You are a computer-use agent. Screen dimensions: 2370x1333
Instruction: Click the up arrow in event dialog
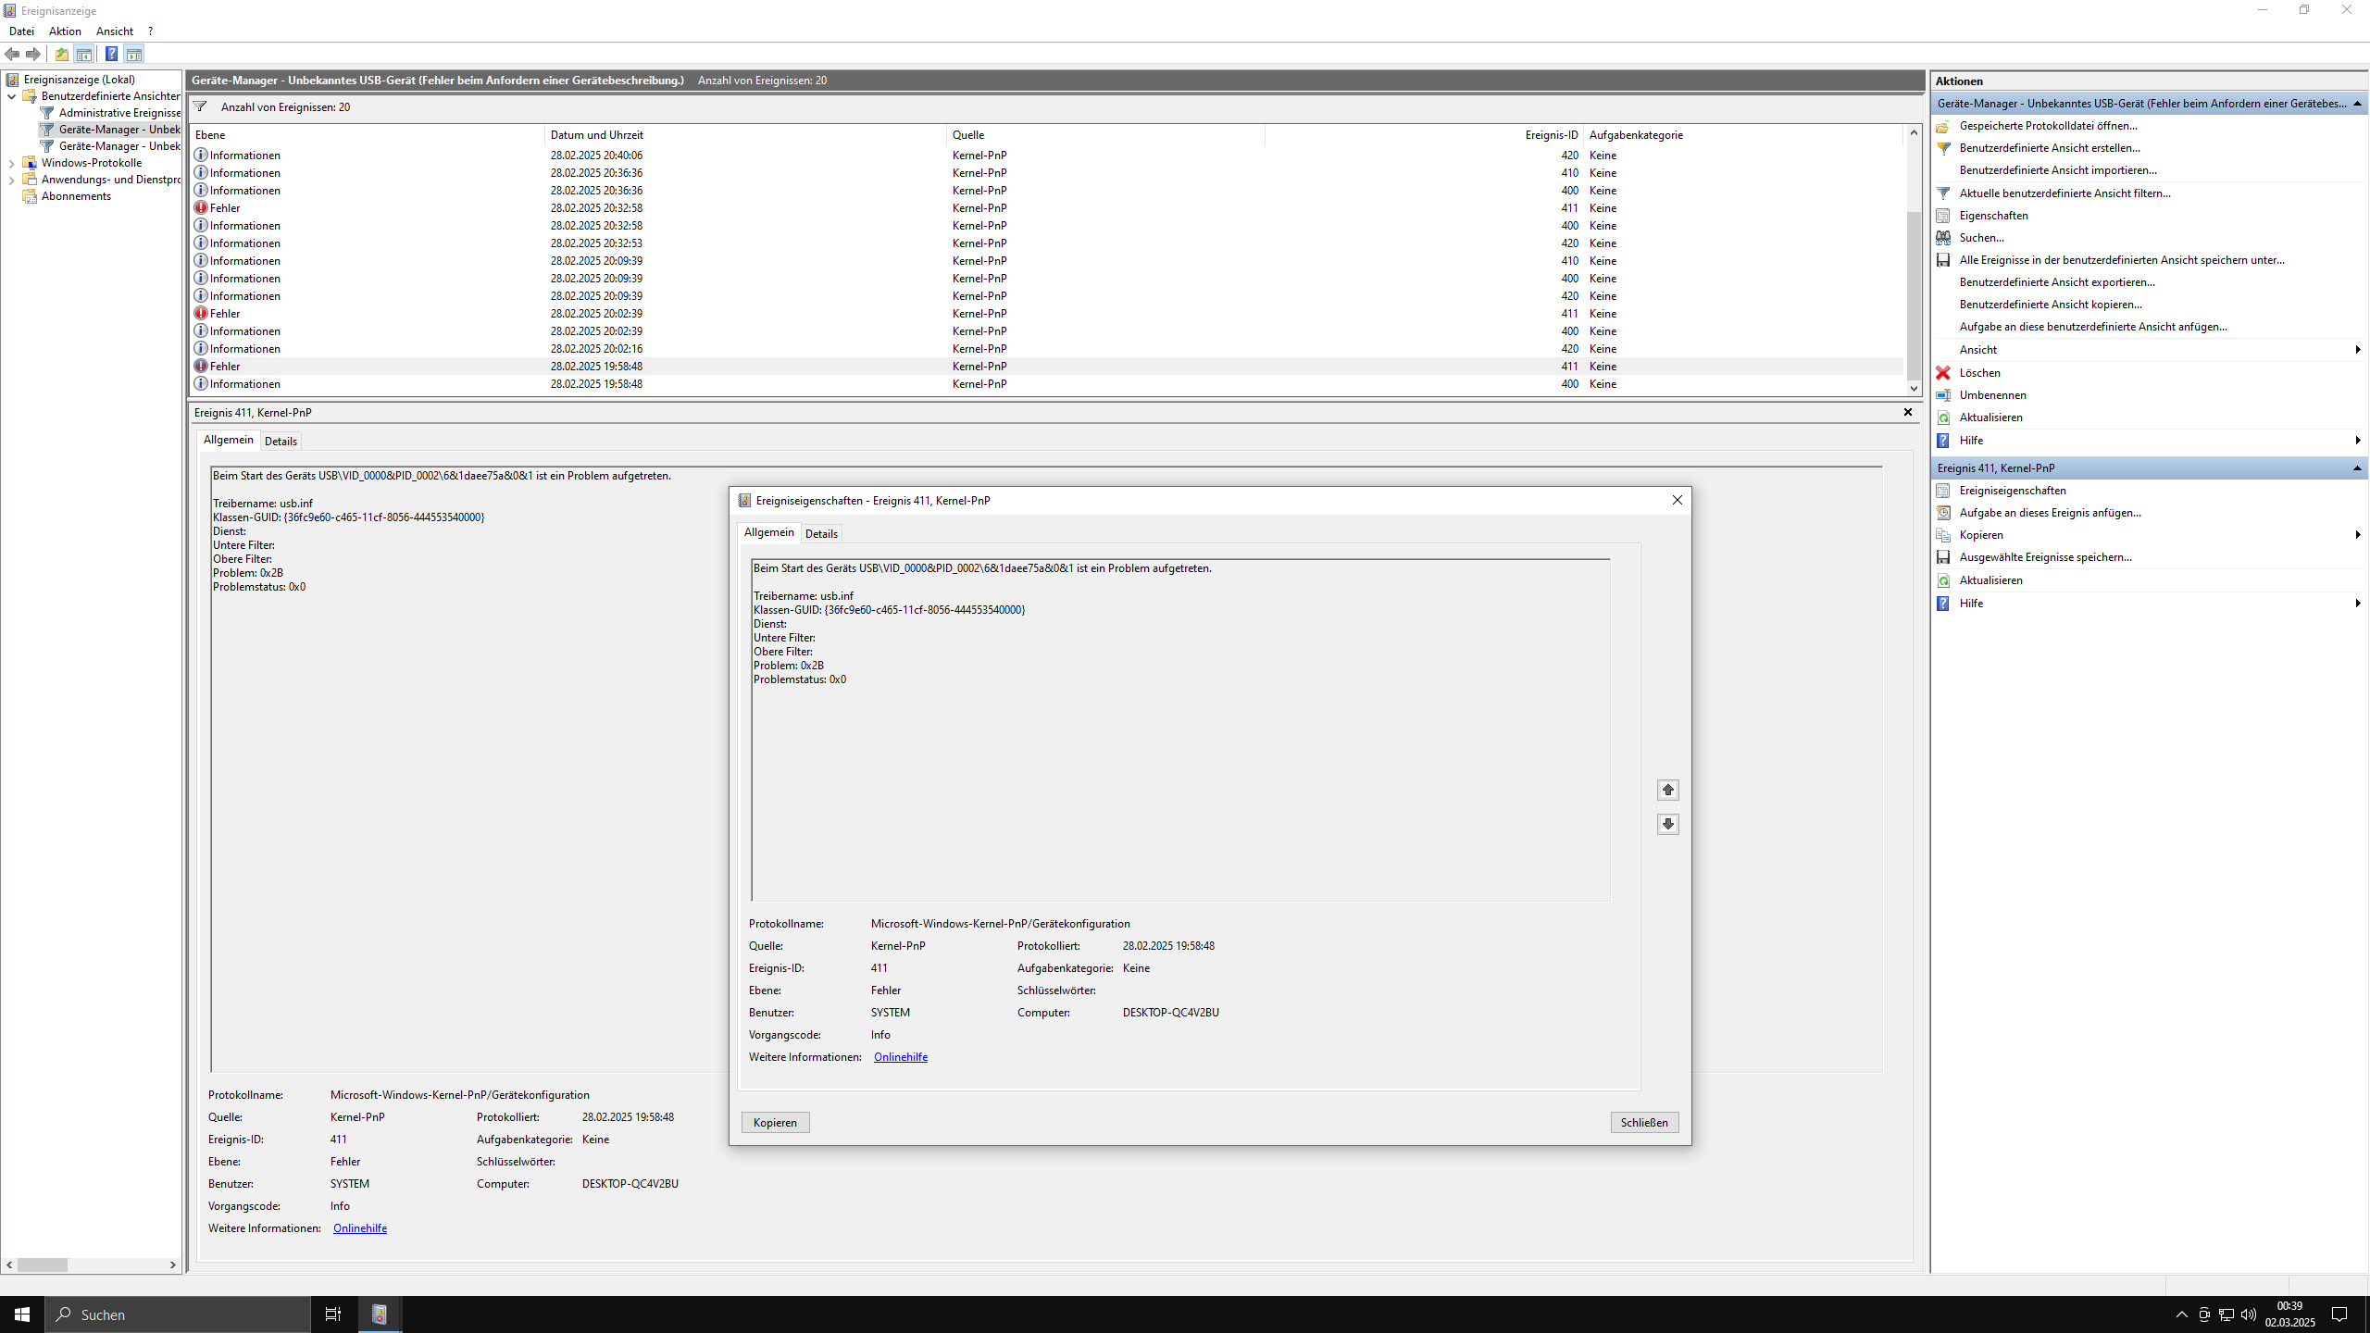pos(1667,790)
